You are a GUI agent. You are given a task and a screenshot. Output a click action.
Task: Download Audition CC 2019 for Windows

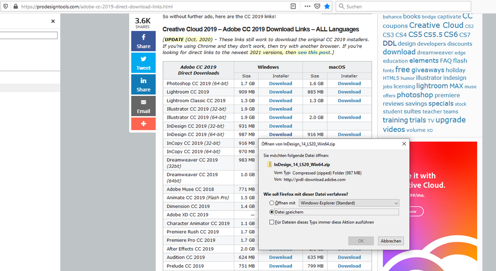[x=281, y=258]
